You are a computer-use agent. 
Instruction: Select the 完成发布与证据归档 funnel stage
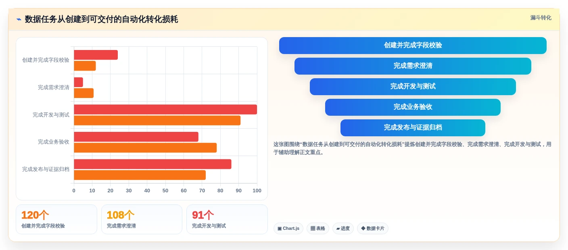tap(413, 128)
